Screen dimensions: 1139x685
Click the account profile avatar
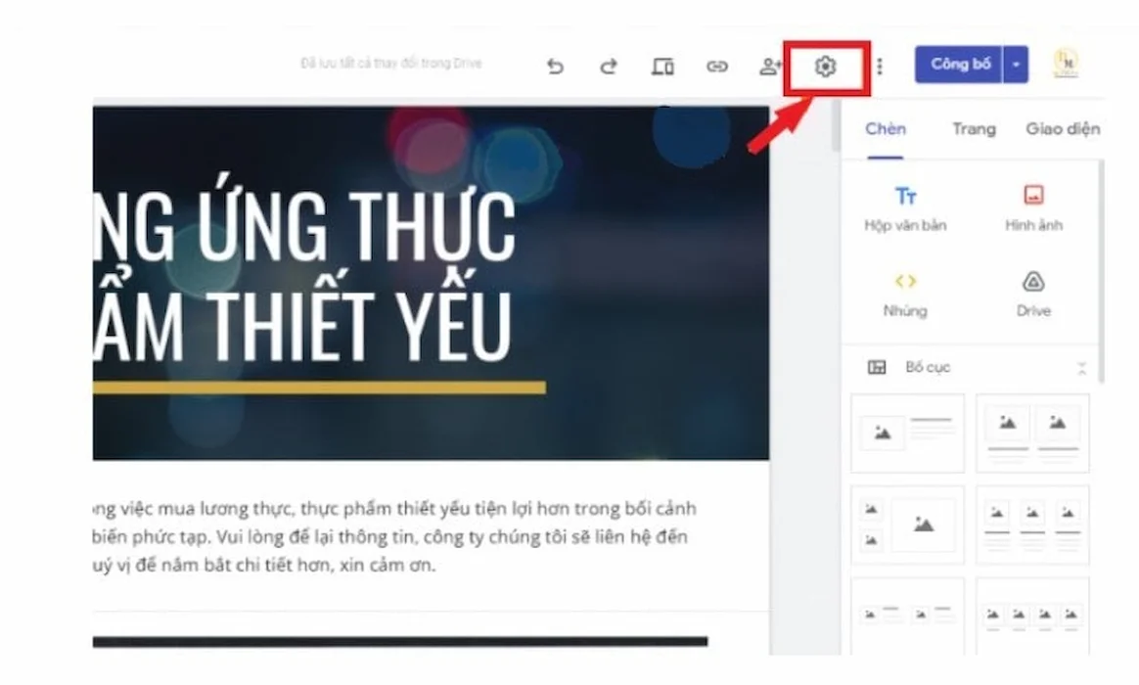[x=1066, y=65]
